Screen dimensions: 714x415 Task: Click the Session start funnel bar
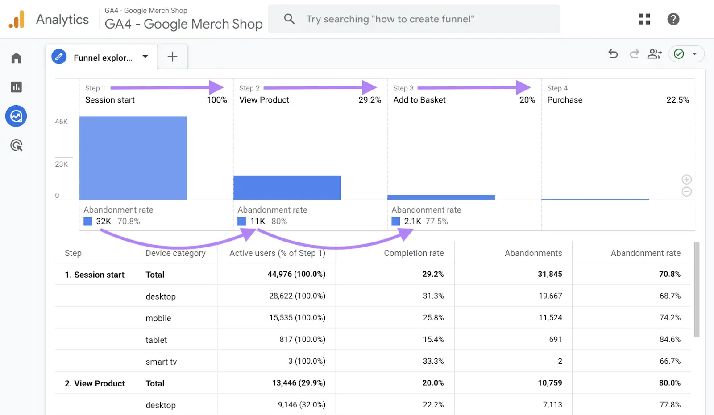point(133,158)
